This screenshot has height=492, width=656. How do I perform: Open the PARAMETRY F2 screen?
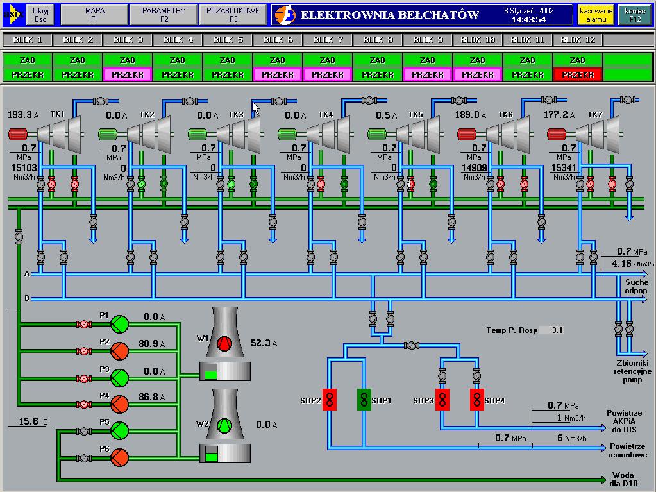click(x=164, y=15)
